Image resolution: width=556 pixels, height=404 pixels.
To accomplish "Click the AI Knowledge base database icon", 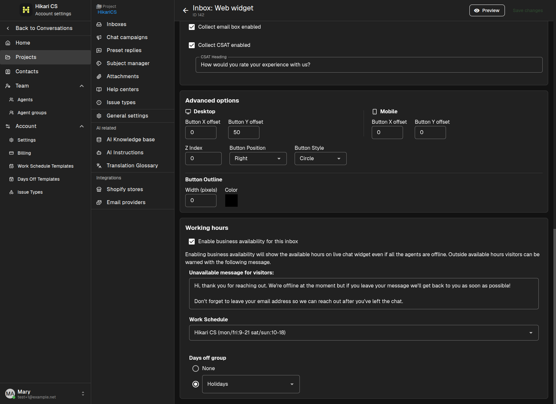I will [99, 140].
